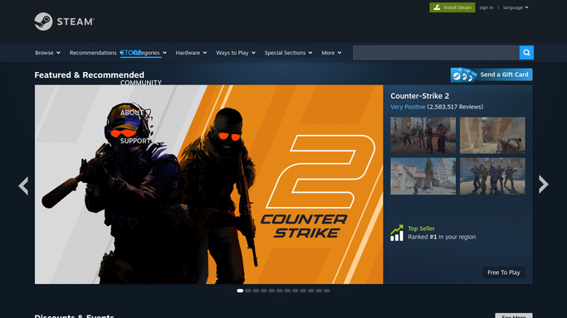Select the second carousel page dot
Image resolution: width=567 pixels, height=318 pixels.
pos(247,291)
